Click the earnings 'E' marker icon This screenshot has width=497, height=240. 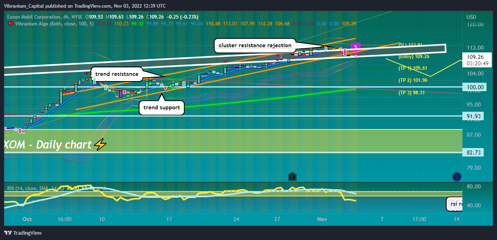click(292, 177)
